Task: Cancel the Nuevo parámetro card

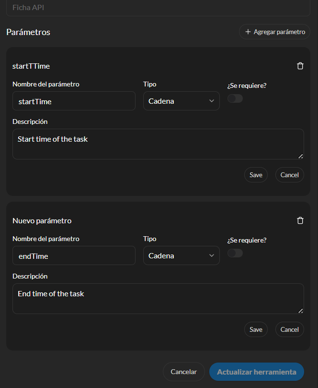Action: pos(290,329)
